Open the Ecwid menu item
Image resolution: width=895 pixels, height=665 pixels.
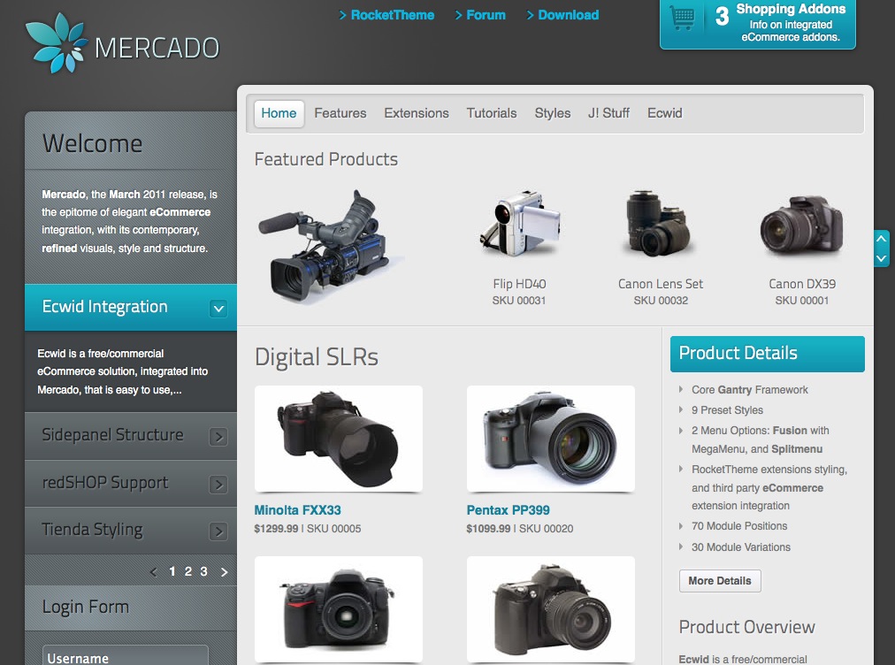click(664, 113)
